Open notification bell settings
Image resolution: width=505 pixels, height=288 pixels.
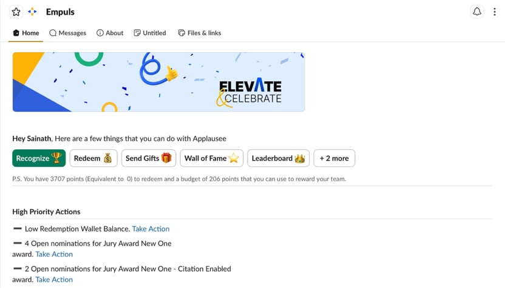(477, 12)
